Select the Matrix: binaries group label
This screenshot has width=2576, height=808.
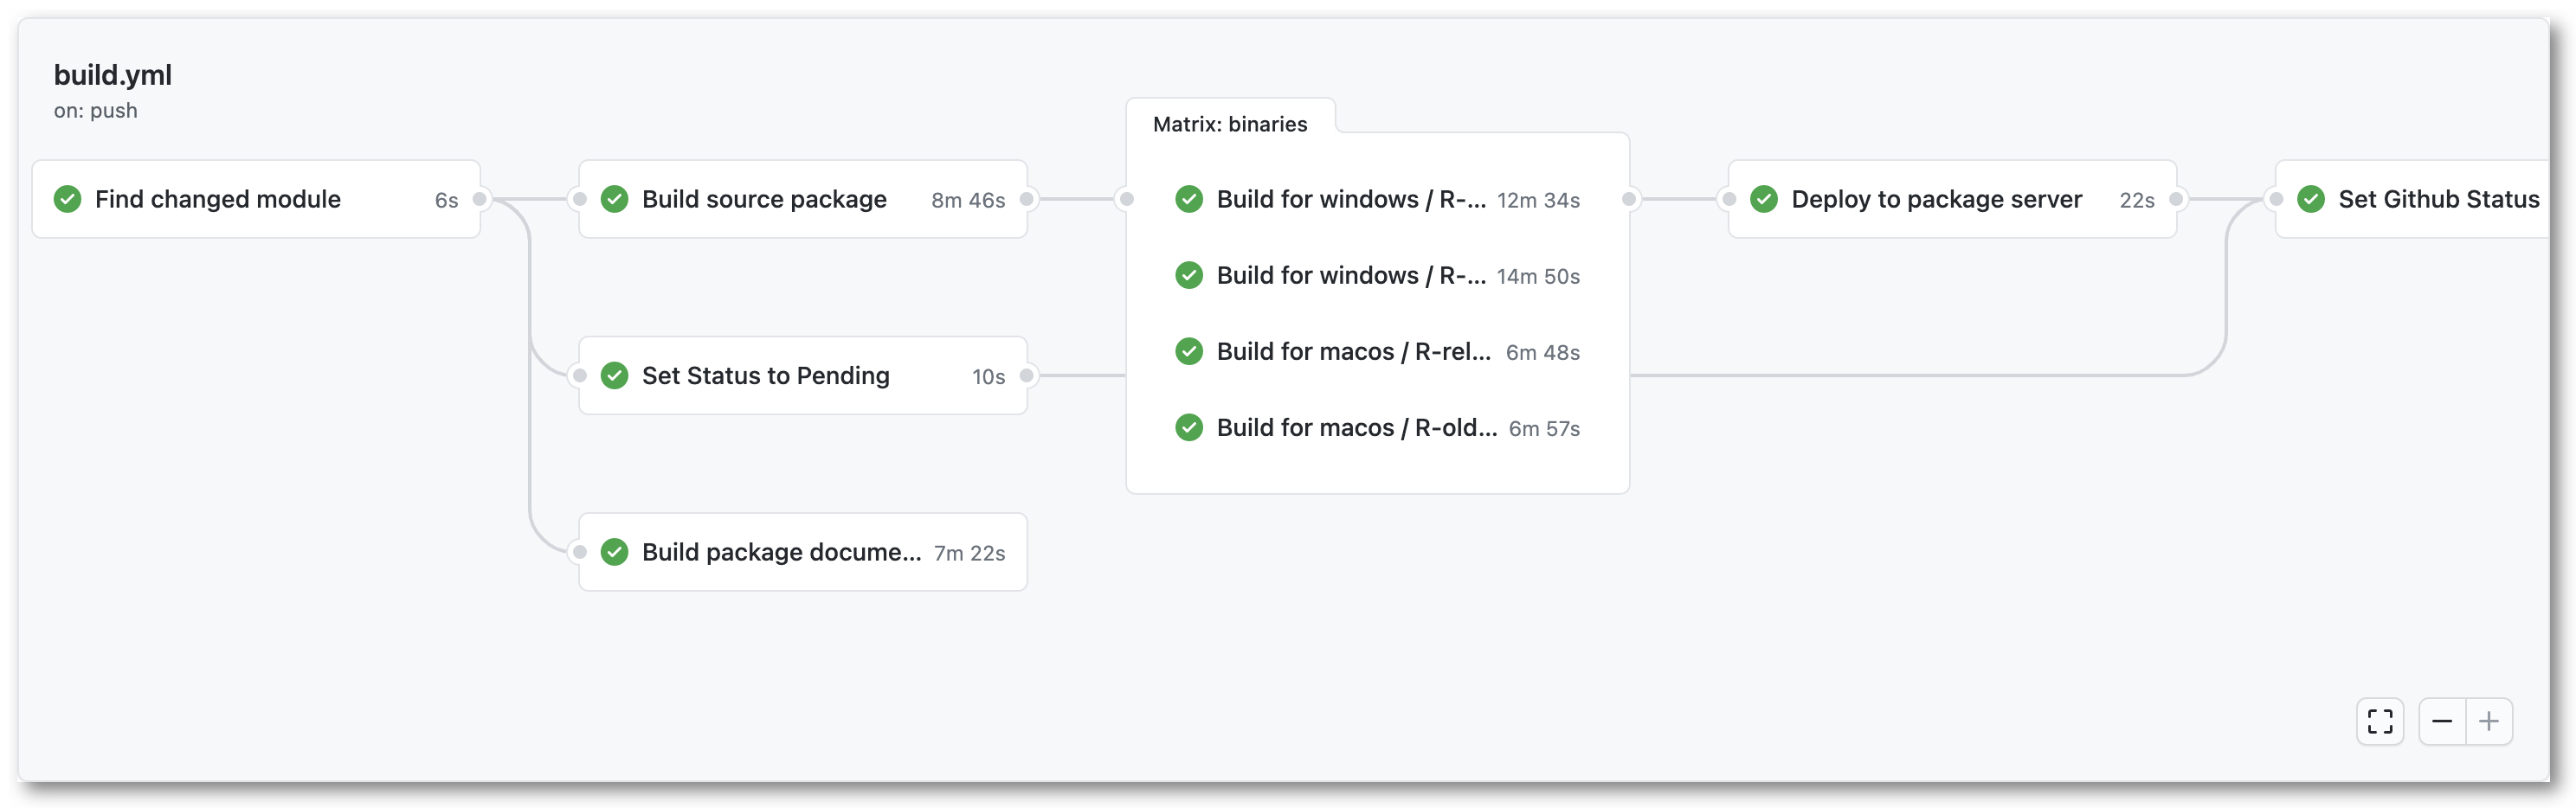click(x=1230, y=124)
